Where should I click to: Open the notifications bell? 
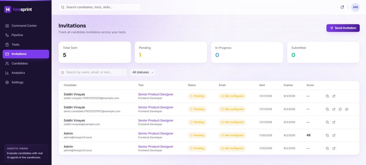coord(342,7)
